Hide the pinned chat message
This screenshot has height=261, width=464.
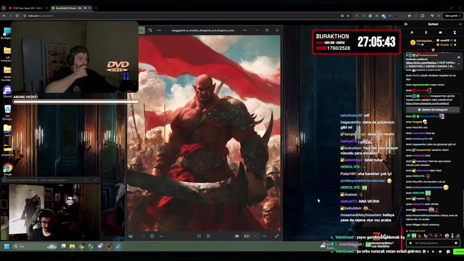(459, 57)
